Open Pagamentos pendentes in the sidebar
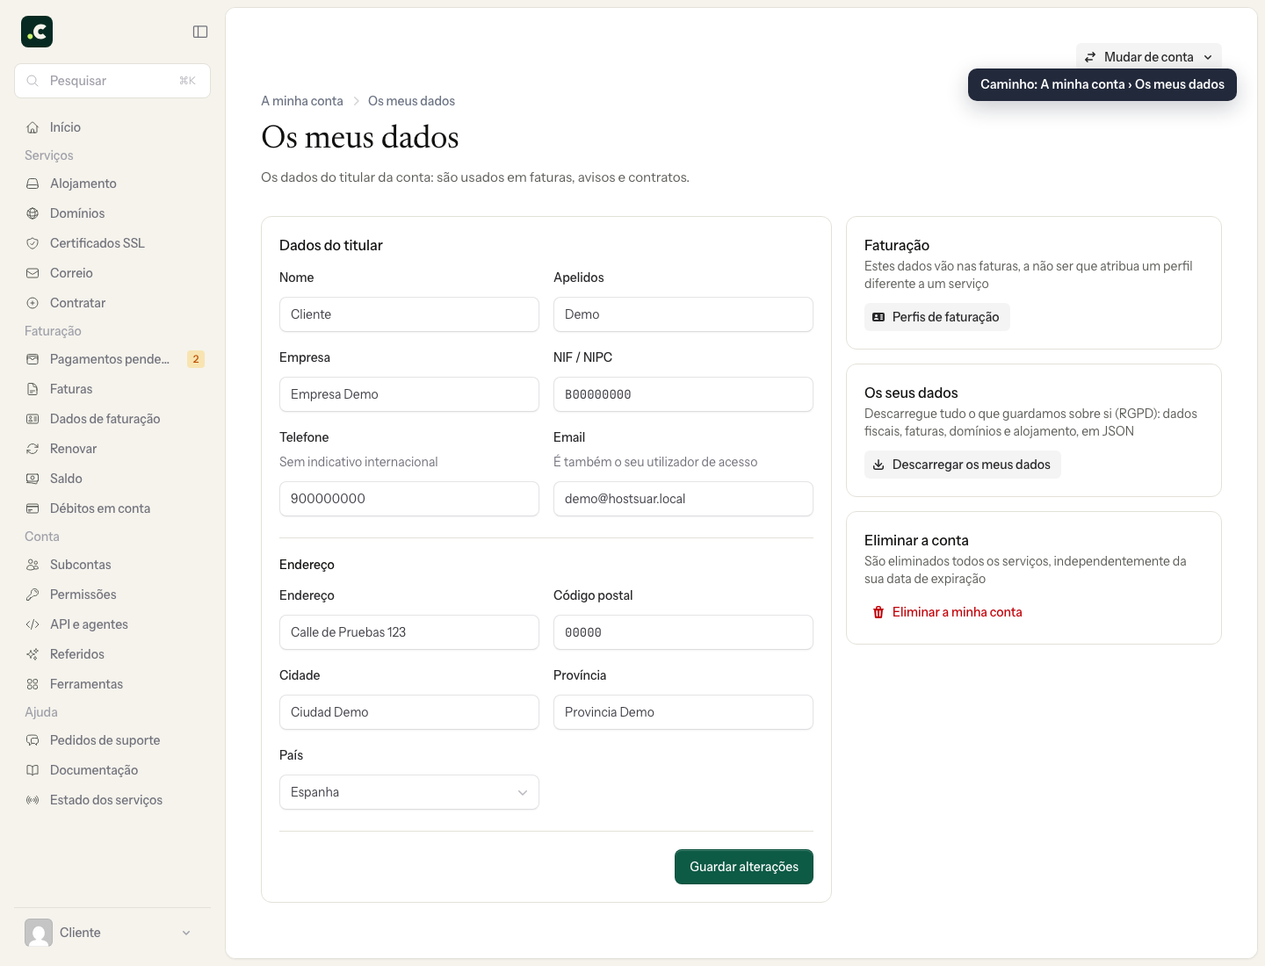 pos(112,359)
